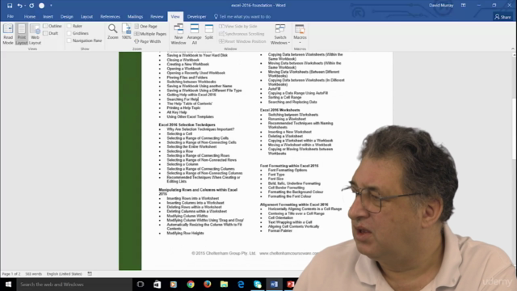Screen dimensions: 517x291
Task: Open Microsoft Edge from the taskbar
Action: tap(241, 285)
